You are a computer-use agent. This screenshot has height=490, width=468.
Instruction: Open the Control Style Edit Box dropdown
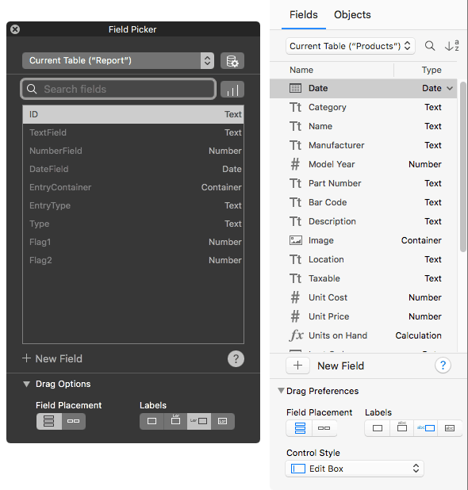355,469
